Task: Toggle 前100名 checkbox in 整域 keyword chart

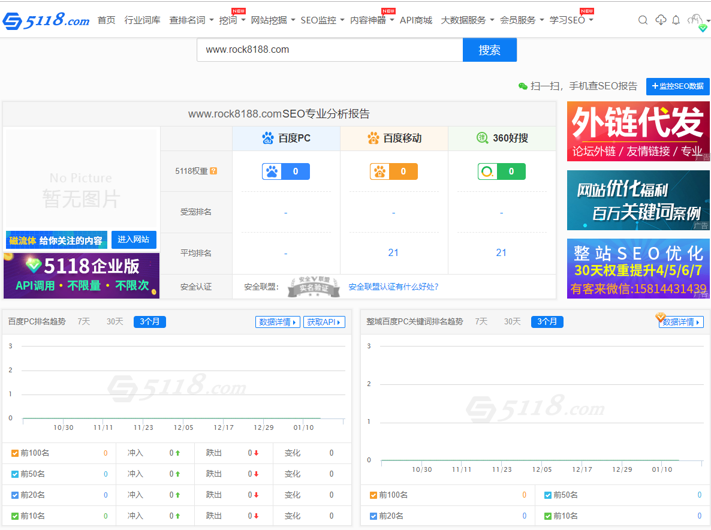Action: point(373,495)
